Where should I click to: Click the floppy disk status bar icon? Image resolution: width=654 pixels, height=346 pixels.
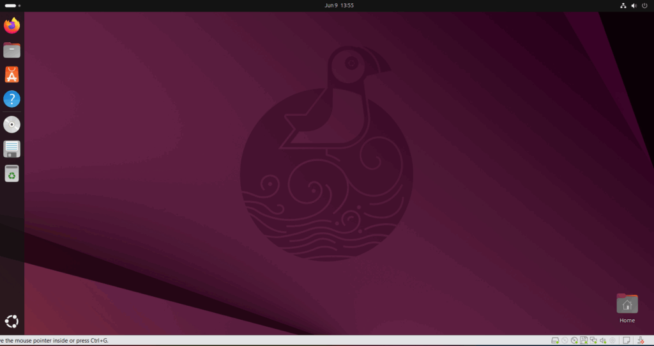[x=584, y=340]
